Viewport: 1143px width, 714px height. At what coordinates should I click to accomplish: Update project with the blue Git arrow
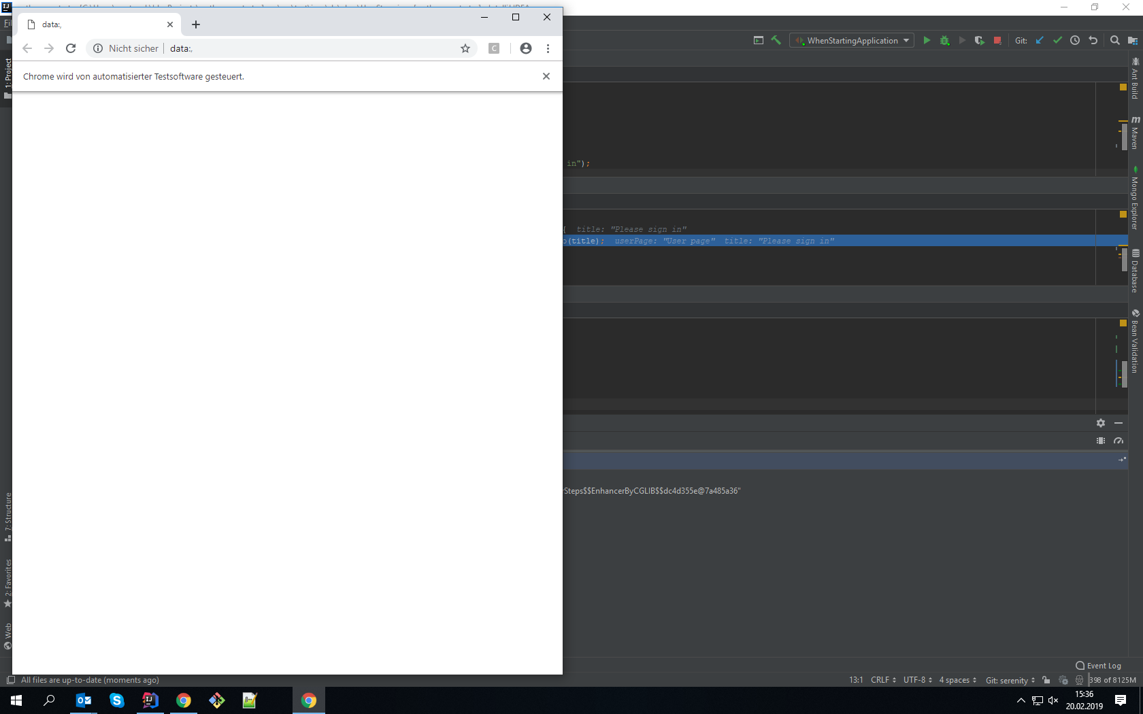point(1040,41)
